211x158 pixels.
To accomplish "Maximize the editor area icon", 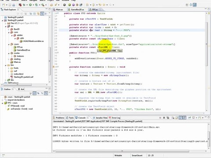I will [209, 9].
